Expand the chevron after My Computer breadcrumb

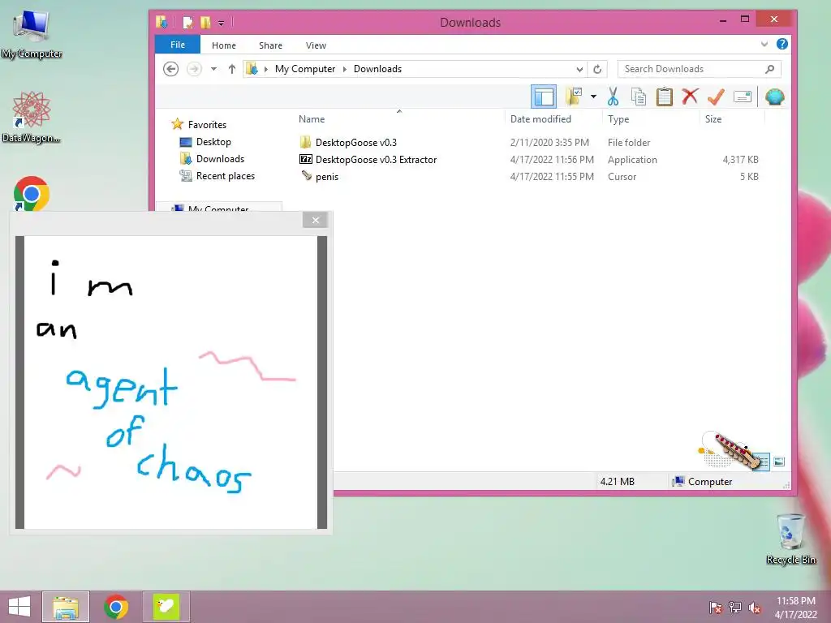click(x=344, y=70)
